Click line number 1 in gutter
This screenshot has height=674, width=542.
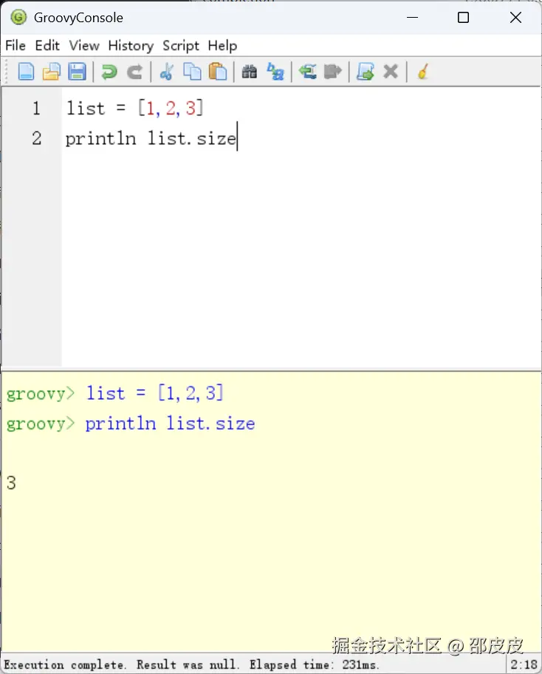tap(36, 108)
